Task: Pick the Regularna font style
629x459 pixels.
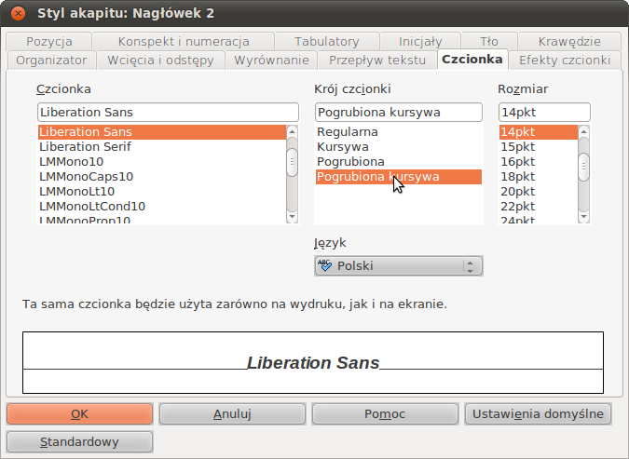Action: point(348,132)
